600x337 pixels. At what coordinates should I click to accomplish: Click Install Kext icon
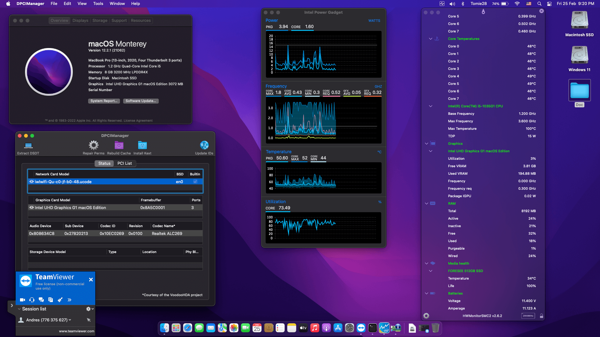tap(142, 145)
